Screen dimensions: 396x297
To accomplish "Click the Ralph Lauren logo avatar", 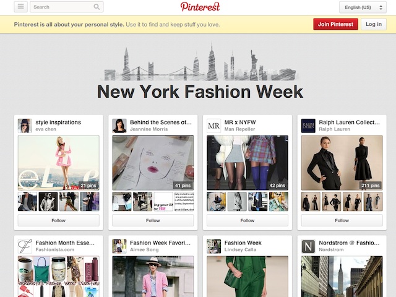I will pos(308,126).
